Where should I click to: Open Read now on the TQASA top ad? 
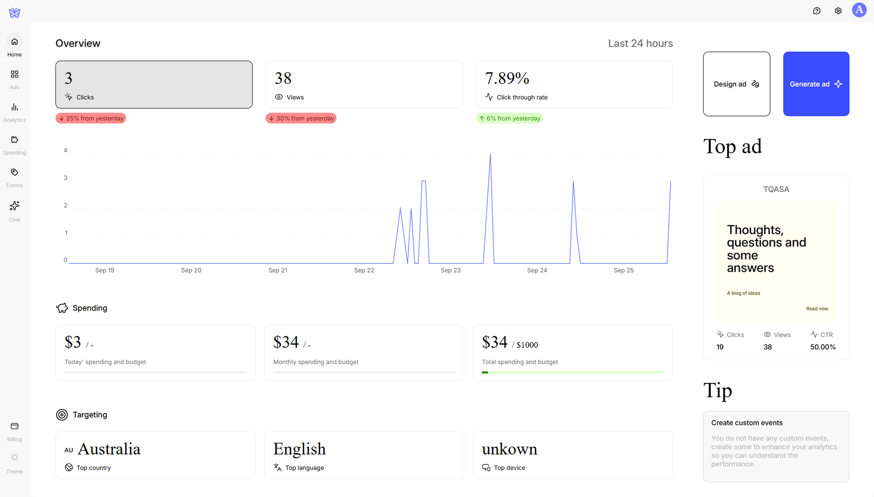(x=817, y=308)
